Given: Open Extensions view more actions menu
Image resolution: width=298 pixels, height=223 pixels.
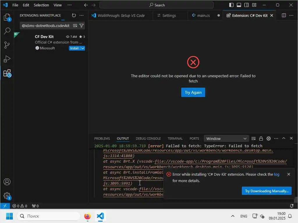Looking at the screenshot, I should 81,15.
